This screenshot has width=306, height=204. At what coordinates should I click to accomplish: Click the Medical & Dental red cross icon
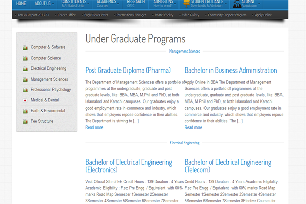click(x=25, y=100)
